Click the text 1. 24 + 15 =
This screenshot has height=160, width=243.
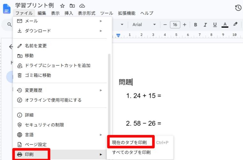[x=144, y=96]
